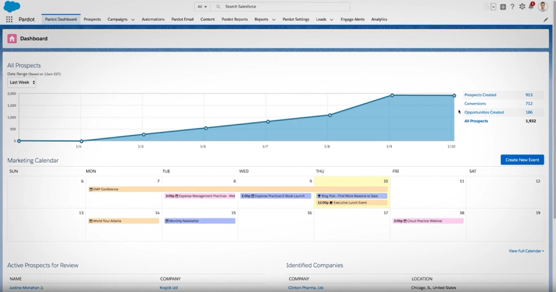Switch to the Analytics tab
This screenshot has height=292, width=556.
tap(379, 19)
